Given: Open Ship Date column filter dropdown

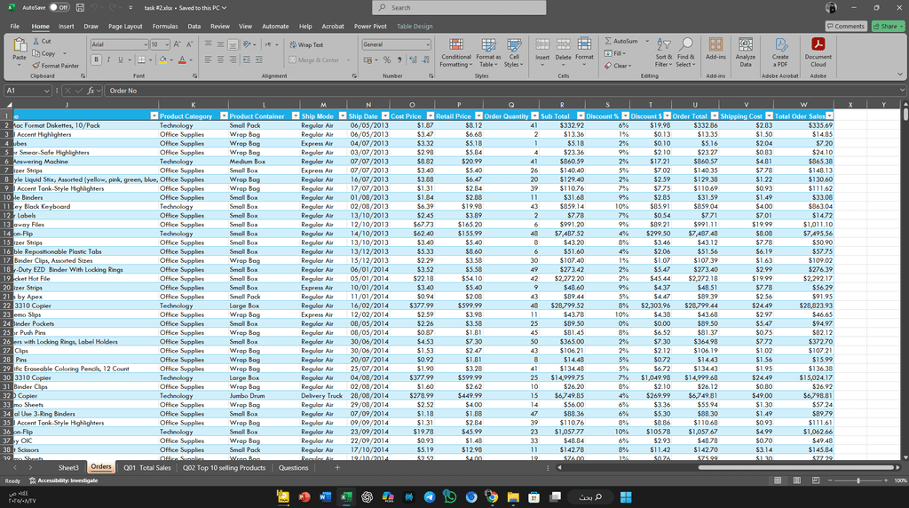Looking at the screenshot, I should [385, 116].
